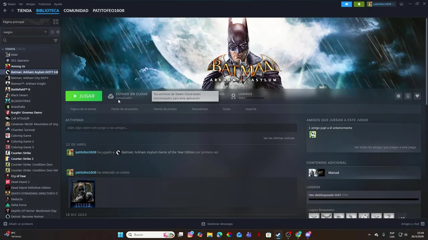Screen dimensions: 428x240
Task: Collapse the TODOS games category
Action: 3,49
